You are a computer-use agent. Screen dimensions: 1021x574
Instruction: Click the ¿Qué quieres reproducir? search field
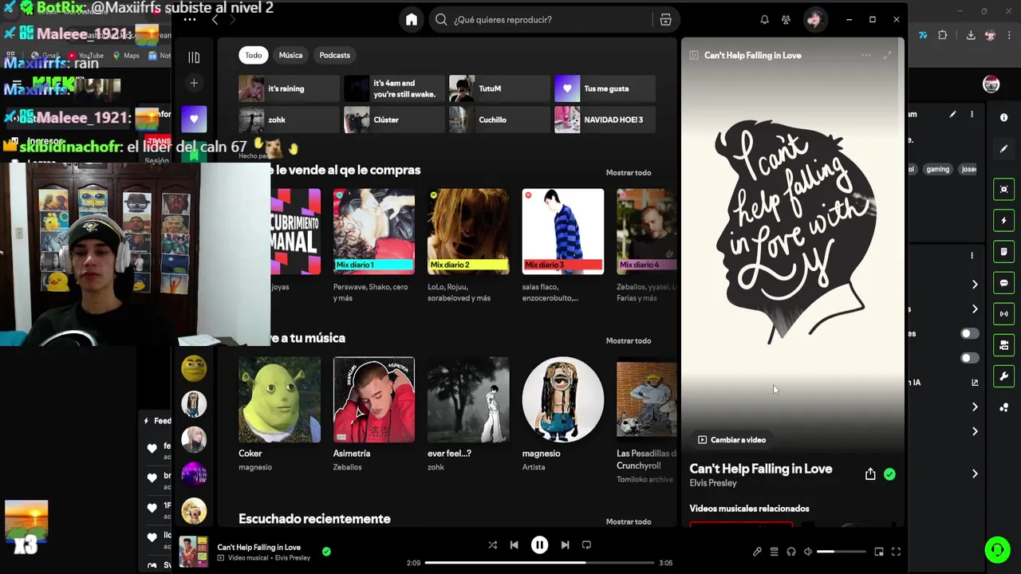pyautogui.click(x=541, y=20)
